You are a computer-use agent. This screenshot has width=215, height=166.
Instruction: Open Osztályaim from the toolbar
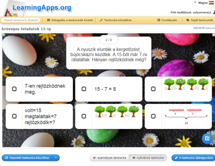click(167, 20)
